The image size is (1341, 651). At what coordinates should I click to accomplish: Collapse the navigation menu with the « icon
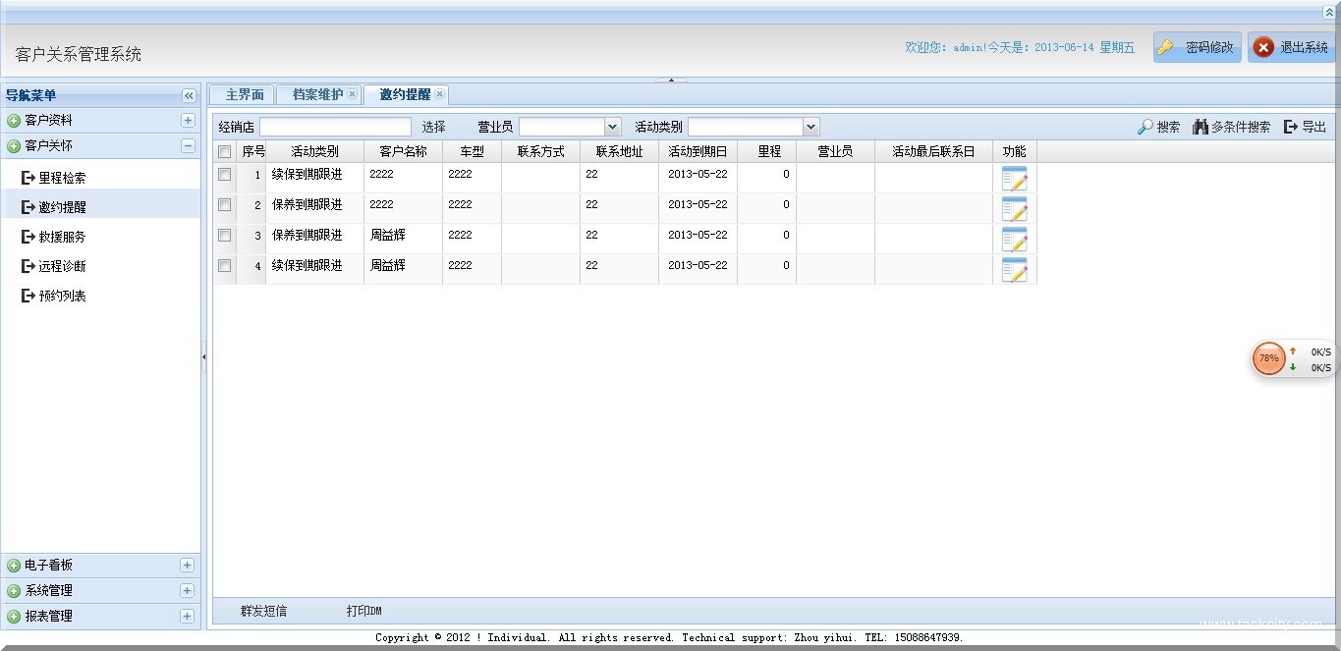tap(188, 95)
